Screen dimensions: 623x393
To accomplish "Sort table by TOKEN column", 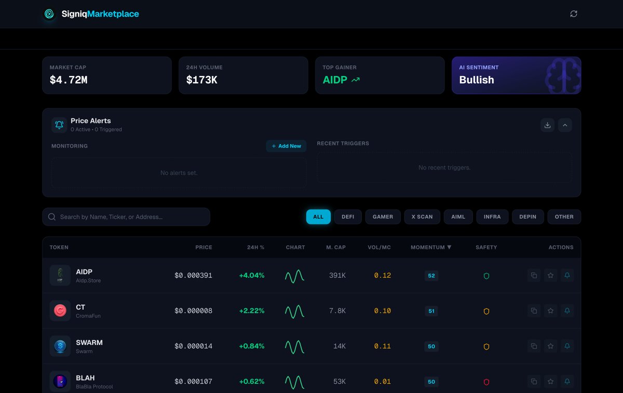I will click(x=59, y=247).
